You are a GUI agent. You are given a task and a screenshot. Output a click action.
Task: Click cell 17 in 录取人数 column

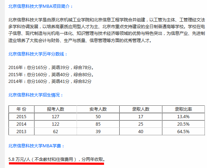(141, 117)
